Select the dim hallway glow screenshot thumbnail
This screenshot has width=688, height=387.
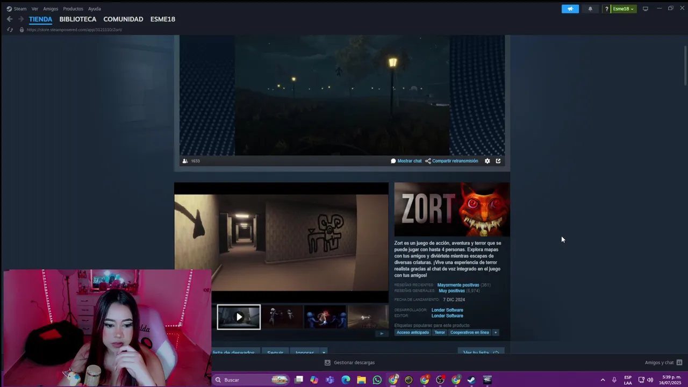[368, 317]
